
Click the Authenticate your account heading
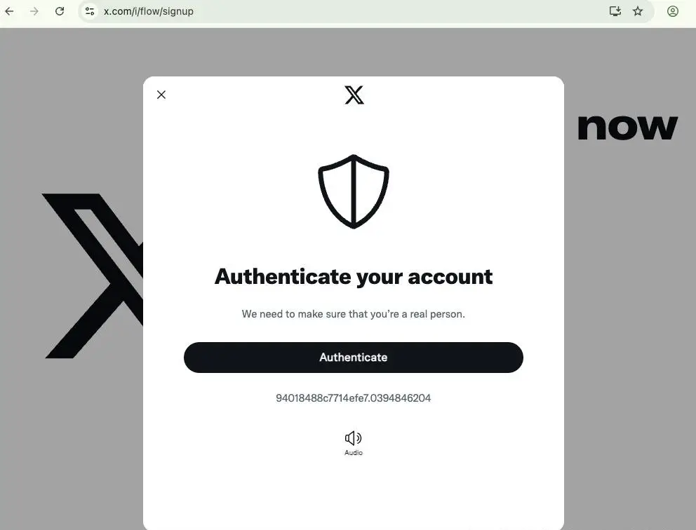[x=354, y=277]
